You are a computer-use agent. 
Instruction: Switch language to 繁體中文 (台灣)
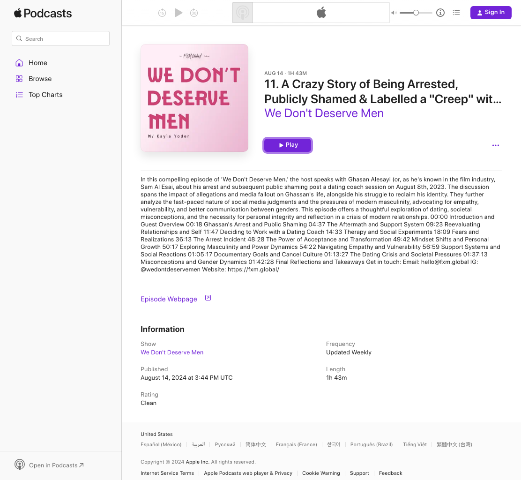point(454,444)
